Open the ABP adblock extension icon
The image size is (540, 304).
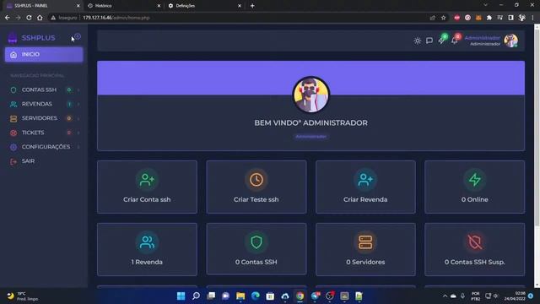pos(457,18)
